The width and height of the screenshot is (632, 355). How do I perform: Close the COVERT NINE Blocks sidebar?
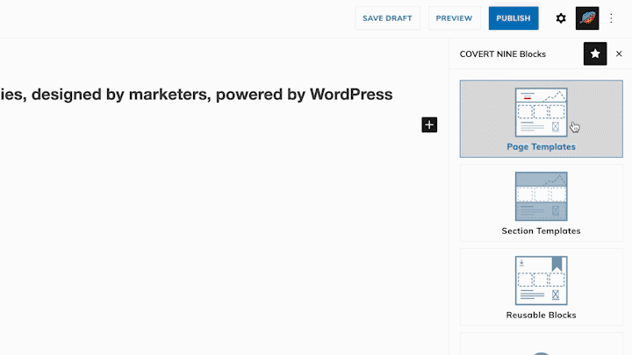[x=619, y=53]
